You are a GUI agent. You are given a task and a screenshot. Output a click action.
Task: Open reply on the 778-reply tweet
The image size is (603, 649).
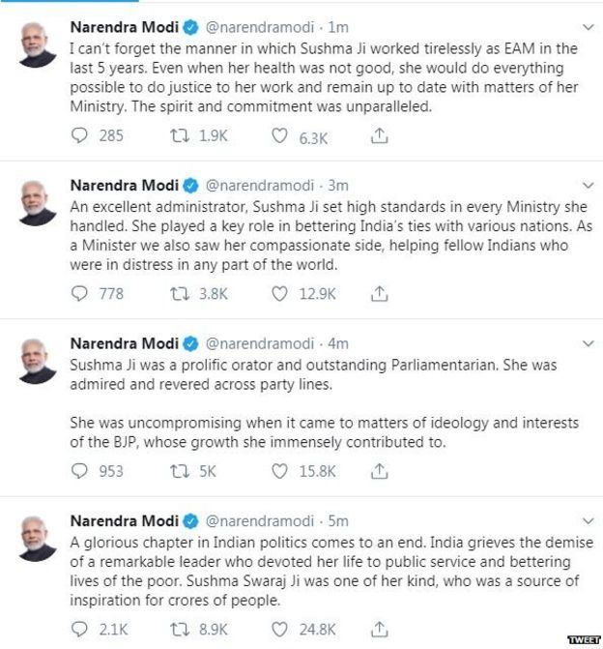coord(80,293)
